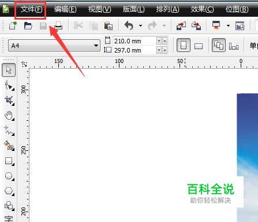Select the Text tool 字
The image size is (258, 222).
tap(9, 219)
